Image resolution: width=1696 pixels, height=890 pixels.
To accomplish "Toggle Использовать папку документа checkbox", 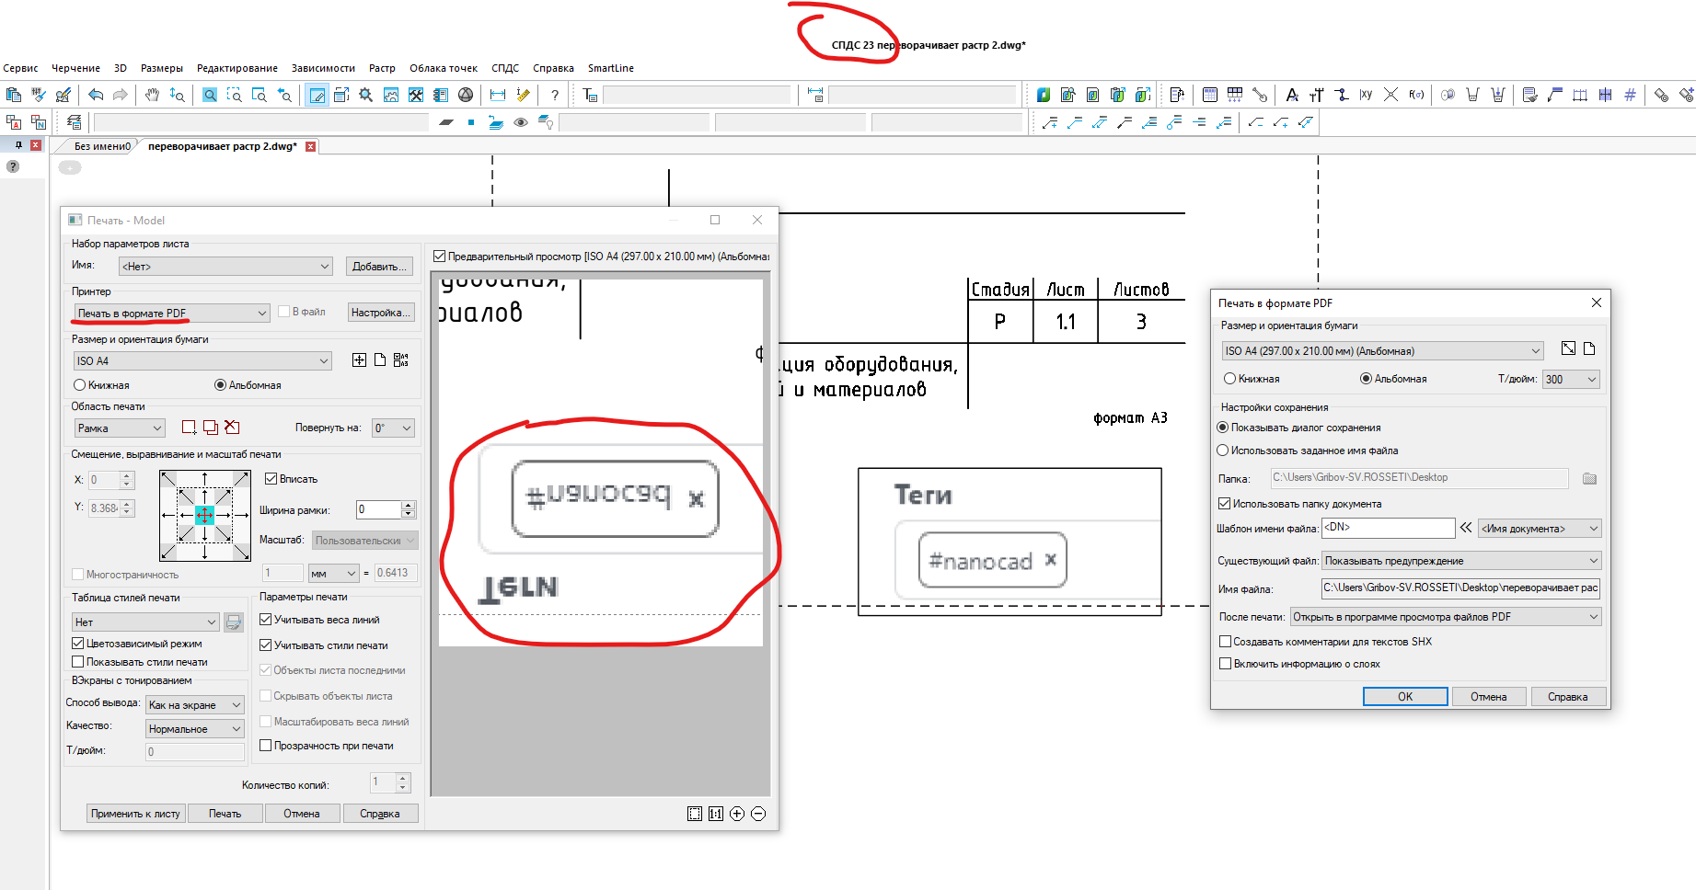I will pyautogui.click(x=1225, y=504).
